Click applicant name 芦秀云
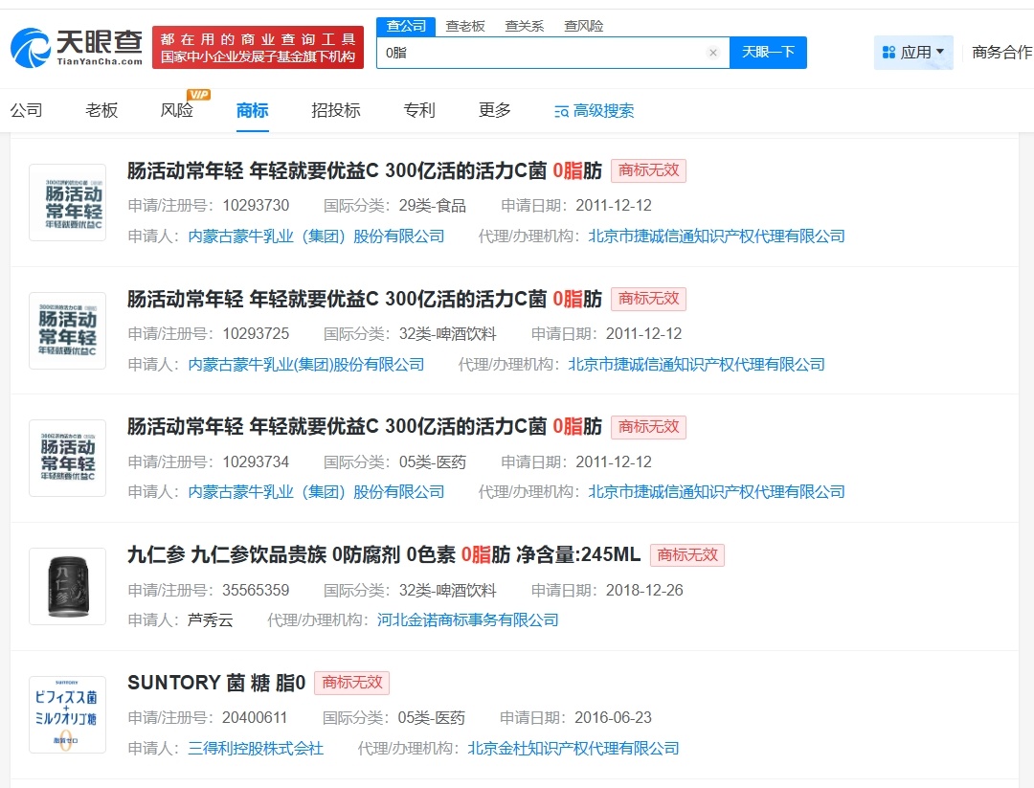 point(211,619)
